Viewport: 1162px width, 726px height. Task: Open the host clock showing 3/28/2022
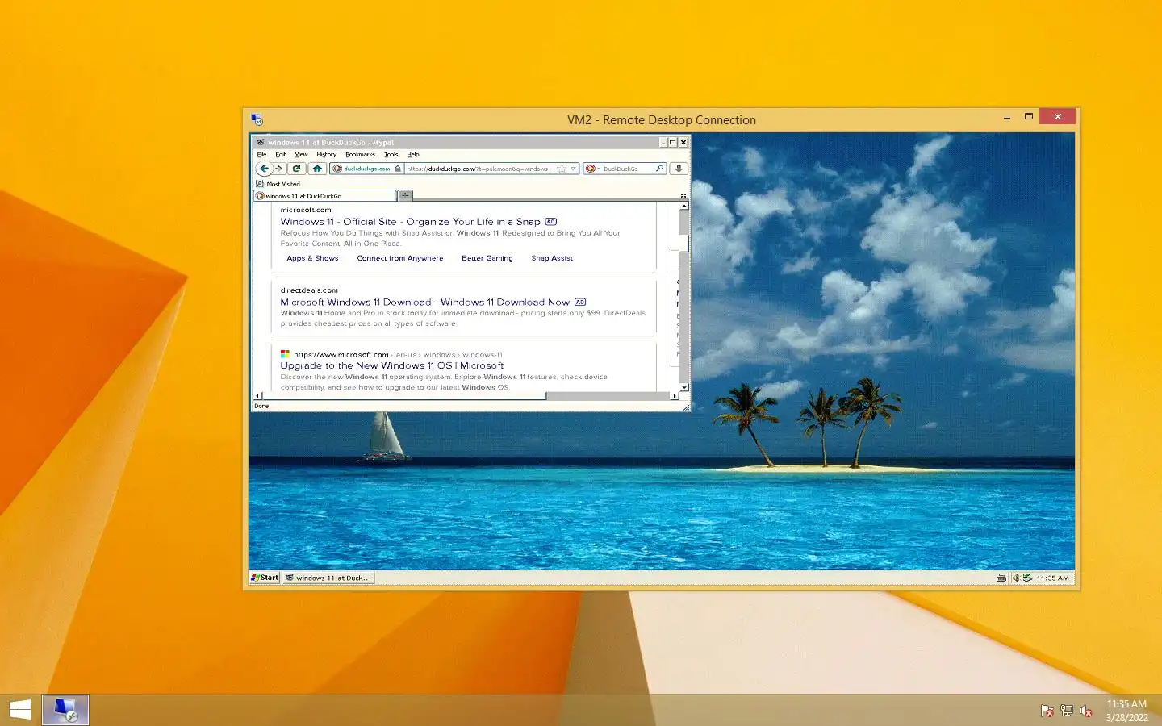pyautogui.click(x=1126, y=711)
